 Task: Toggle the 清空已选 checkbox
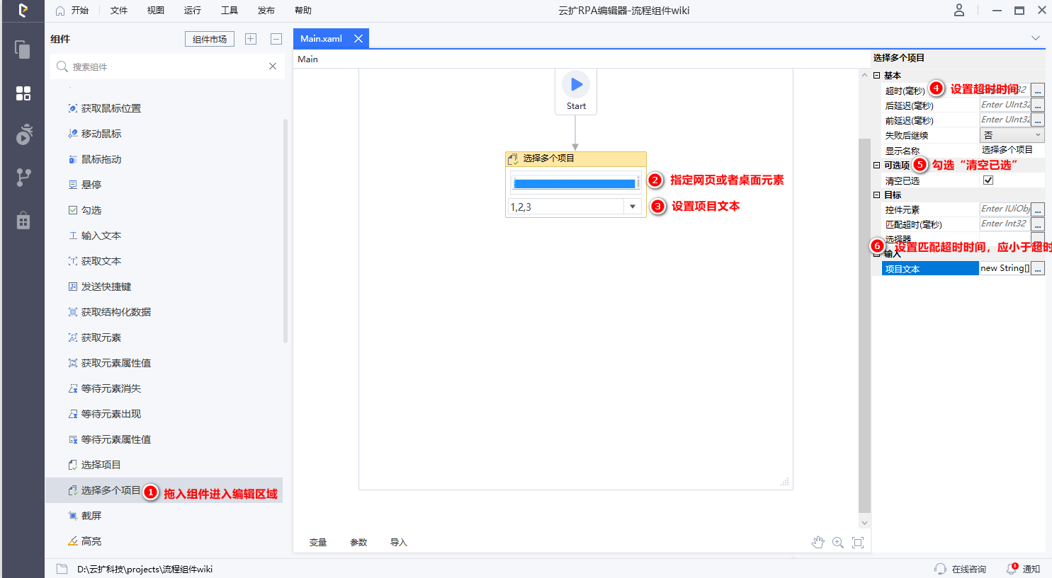pos(988,180)
